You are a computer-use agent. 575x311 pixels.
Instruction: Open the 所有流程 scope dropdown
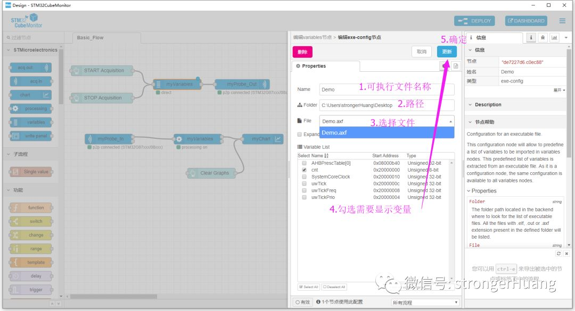[425, 302]
